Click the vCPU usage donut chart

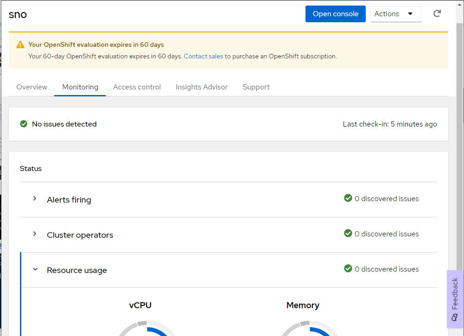(x=147, y=328)
